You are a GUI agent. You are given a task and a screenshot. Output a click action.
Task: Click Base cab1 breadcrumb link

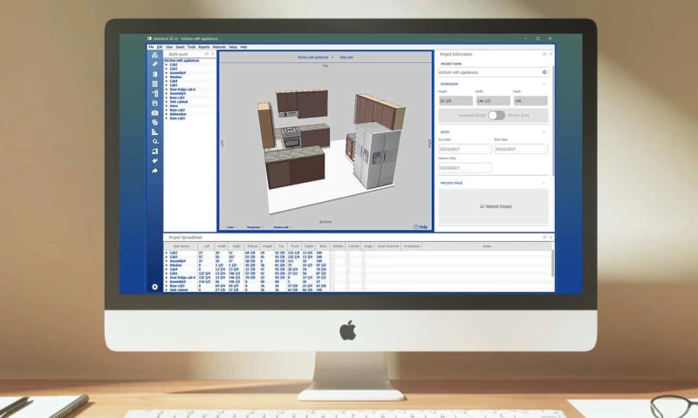346,57
